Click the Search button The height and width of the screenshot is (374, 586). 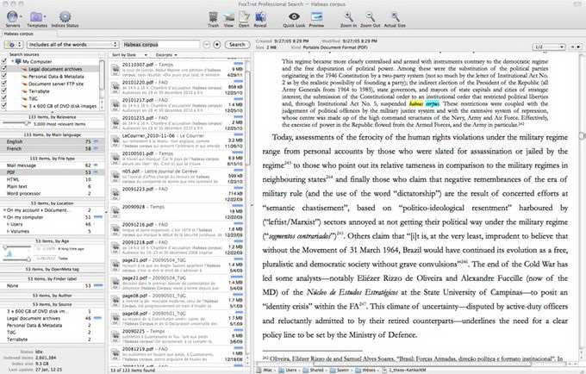[236, 43]
